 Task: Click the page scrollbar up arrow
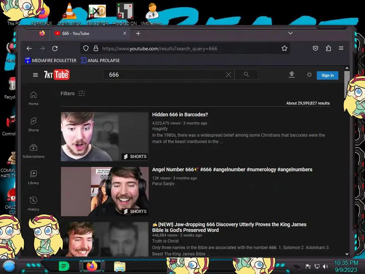click(347, 68)
